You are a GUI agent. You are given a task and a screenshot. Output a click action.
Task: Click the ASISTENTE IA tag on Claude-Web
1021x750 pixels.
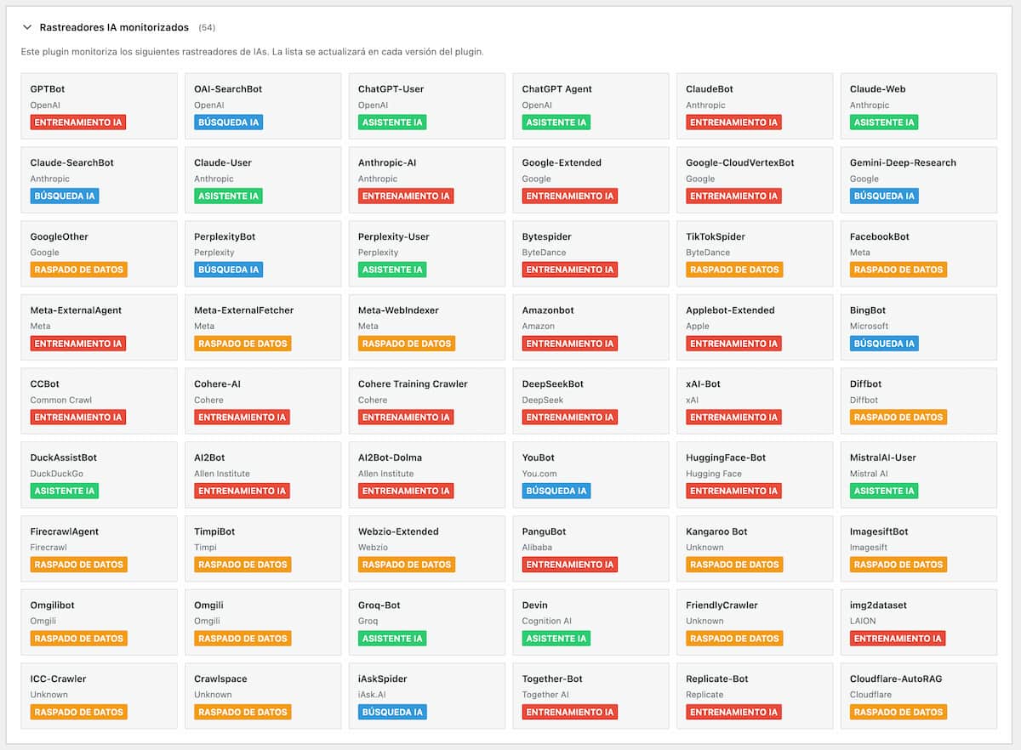884,122
